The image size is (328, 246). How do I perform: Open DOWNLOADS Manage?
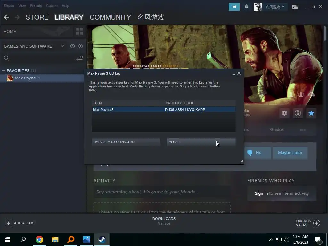[x=164, y=221]
